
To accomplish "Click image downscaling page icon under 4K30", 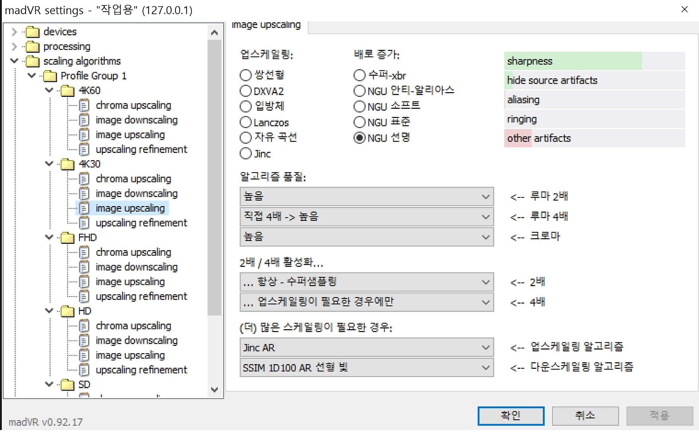I will 84,194.
